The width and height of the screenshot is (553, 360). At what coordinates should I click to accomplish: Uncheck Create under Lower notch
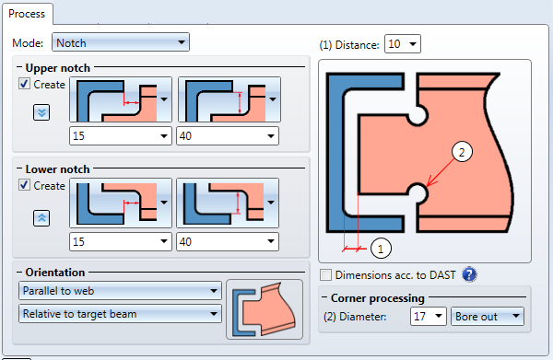click(x=24, y=185)
